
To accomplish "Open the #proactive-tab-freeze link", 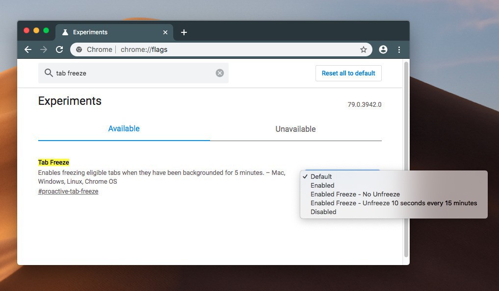I will click(68, 191).
